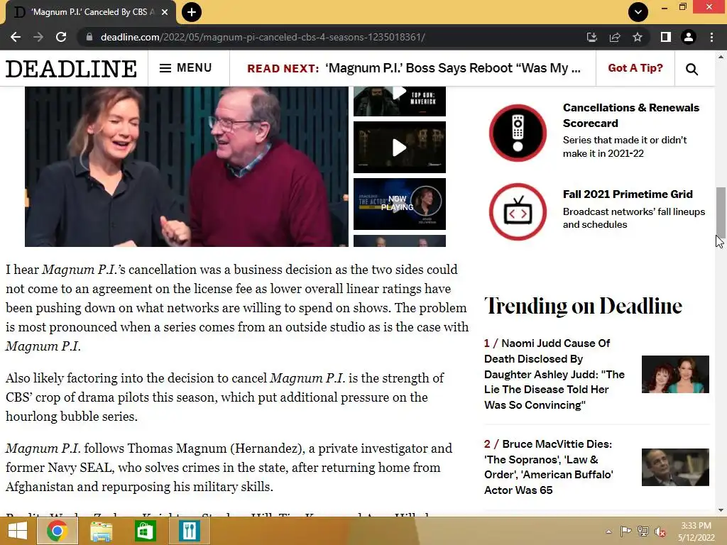Viewport: 727px width, 545px height.
Task: Click the page vertical scrollbar thumb
Action: point(721,212)
